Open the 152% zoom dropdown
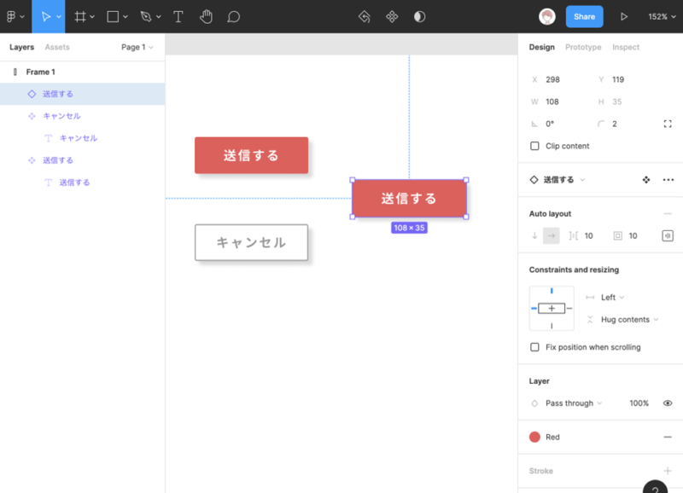The width and height of the screenshot is (683, 493). point(662,16)
